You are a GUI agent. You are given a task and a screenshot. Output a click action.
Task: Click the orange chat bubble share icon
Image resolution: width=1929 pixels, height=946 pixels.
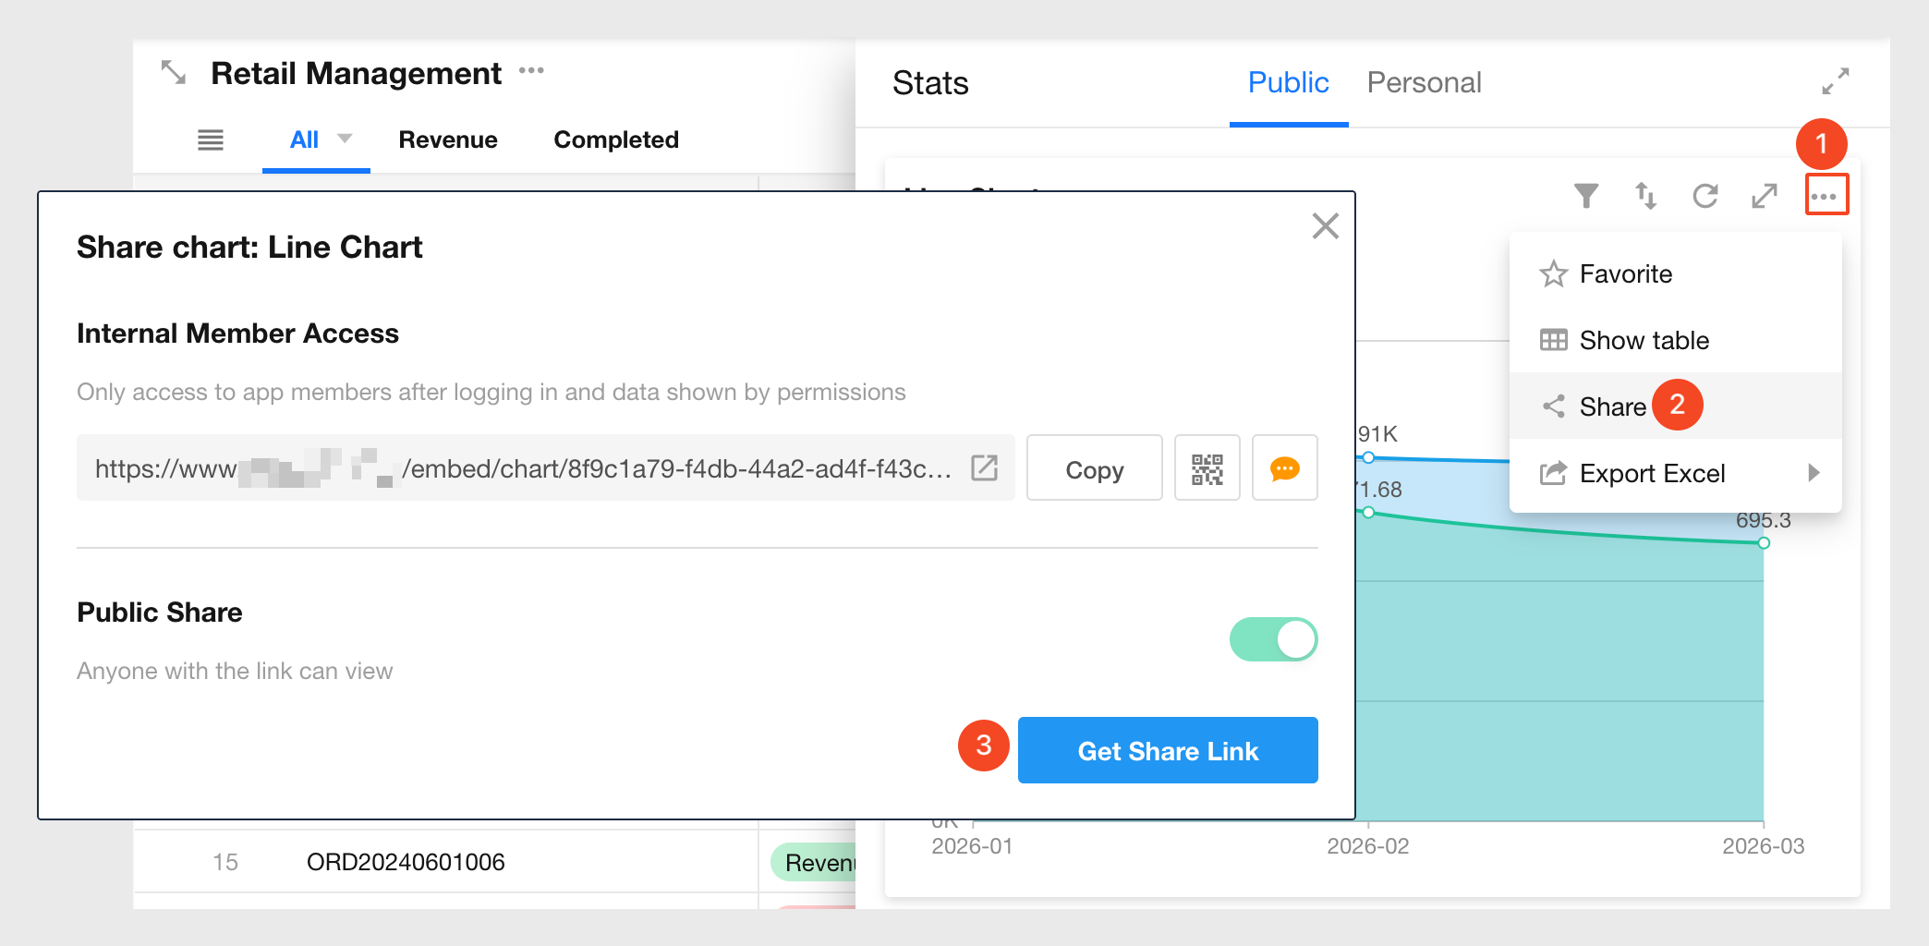coord(1284,469)
